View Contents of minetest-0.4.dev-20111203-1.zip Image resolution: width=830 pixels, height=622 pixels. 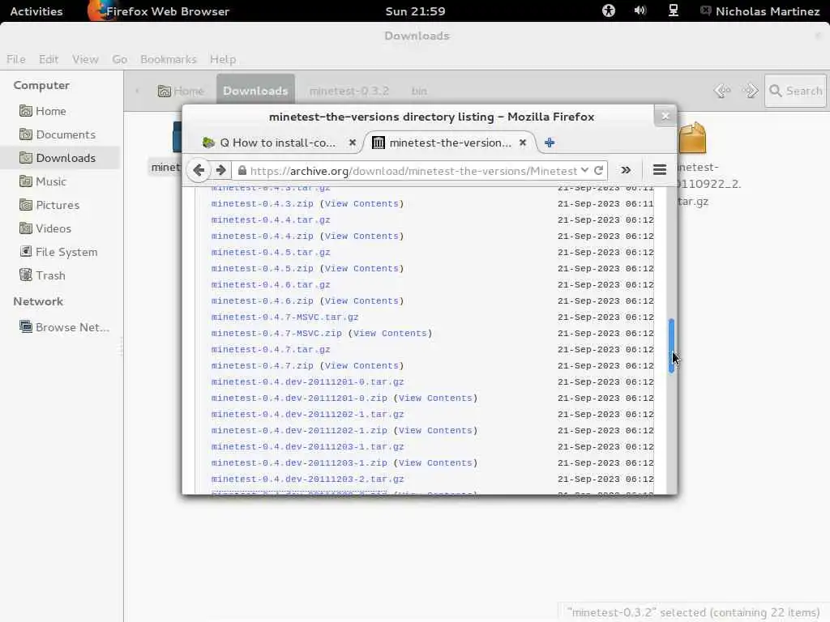[x=435, y=462]
